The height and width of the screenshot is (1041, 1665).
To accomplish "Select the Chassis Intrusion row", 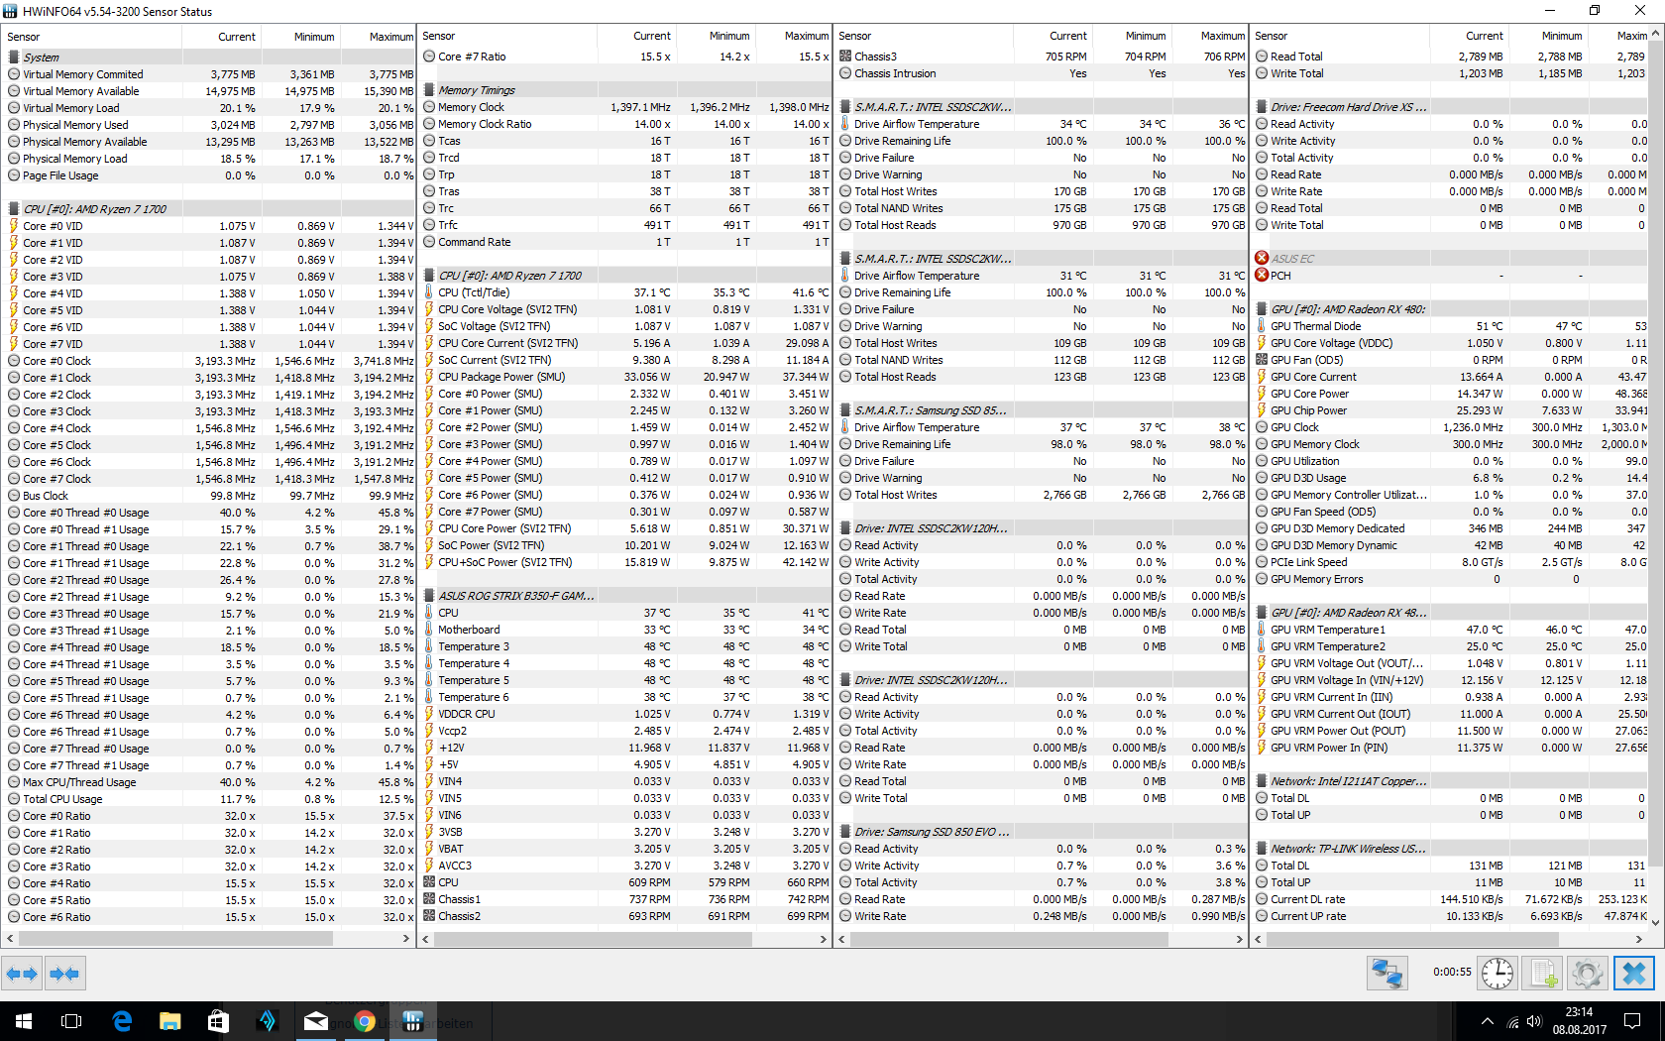I will tap(1042, 73).
